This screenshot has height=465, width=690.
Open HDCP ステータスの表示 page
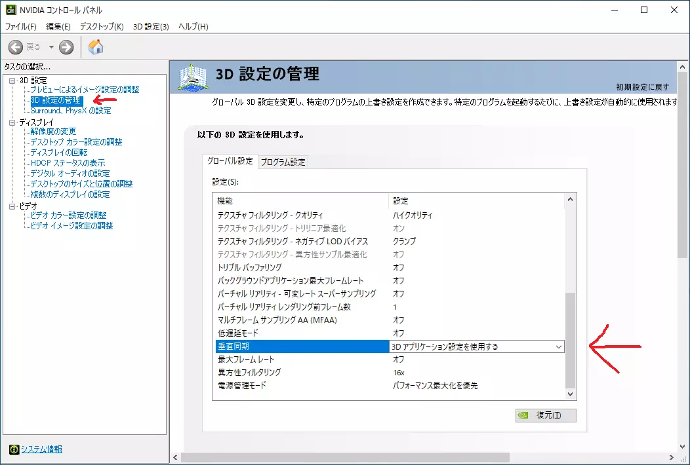[x=68, y=163]
